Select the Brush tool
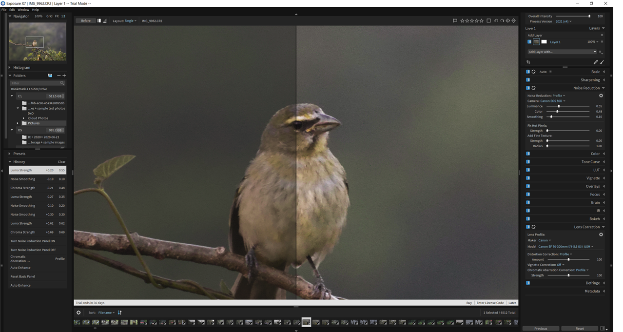The height and width of the screenshot is (332, 623). point(602,62)
